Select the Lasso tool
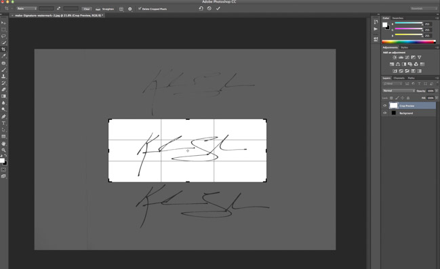440x269 pixels. 3,36
